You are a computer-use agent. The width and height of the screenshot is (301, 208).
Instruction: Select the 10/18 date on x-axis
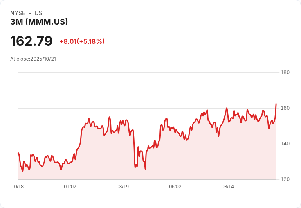point(18,187)
